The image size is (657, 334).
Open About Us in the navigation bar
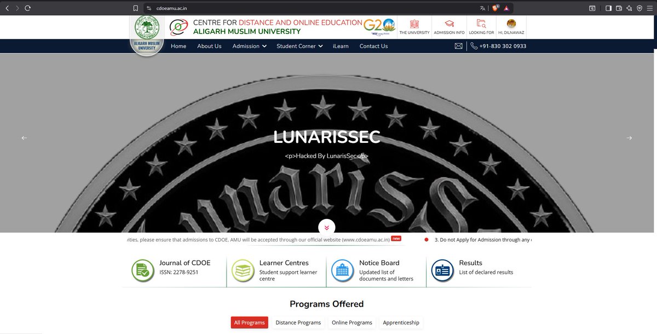coord(209,46)
